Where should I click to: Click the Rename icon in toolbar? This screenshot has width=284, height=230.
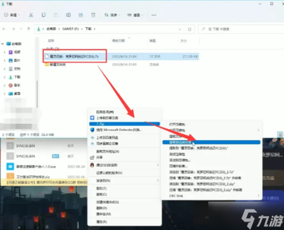68,15
